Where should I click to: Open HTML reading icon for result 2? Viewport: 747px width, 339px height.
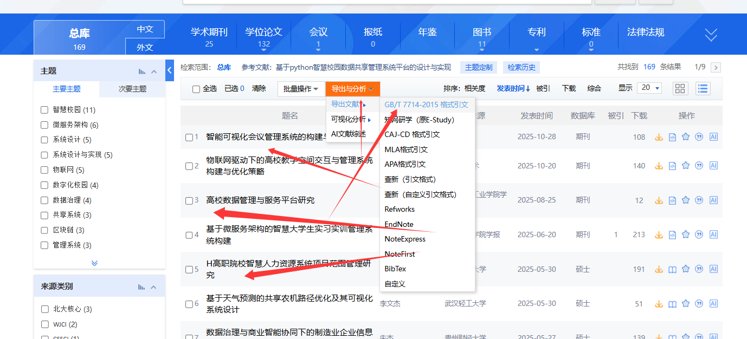coord(672,166)
